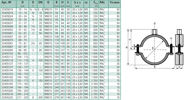The image size is (187, 100).
Task: Click the 'b x s' column header
Action: (77, 2)
